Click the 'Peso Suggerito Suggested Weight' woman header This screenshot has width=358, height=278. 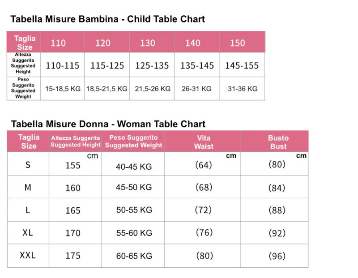click(133, 141)
